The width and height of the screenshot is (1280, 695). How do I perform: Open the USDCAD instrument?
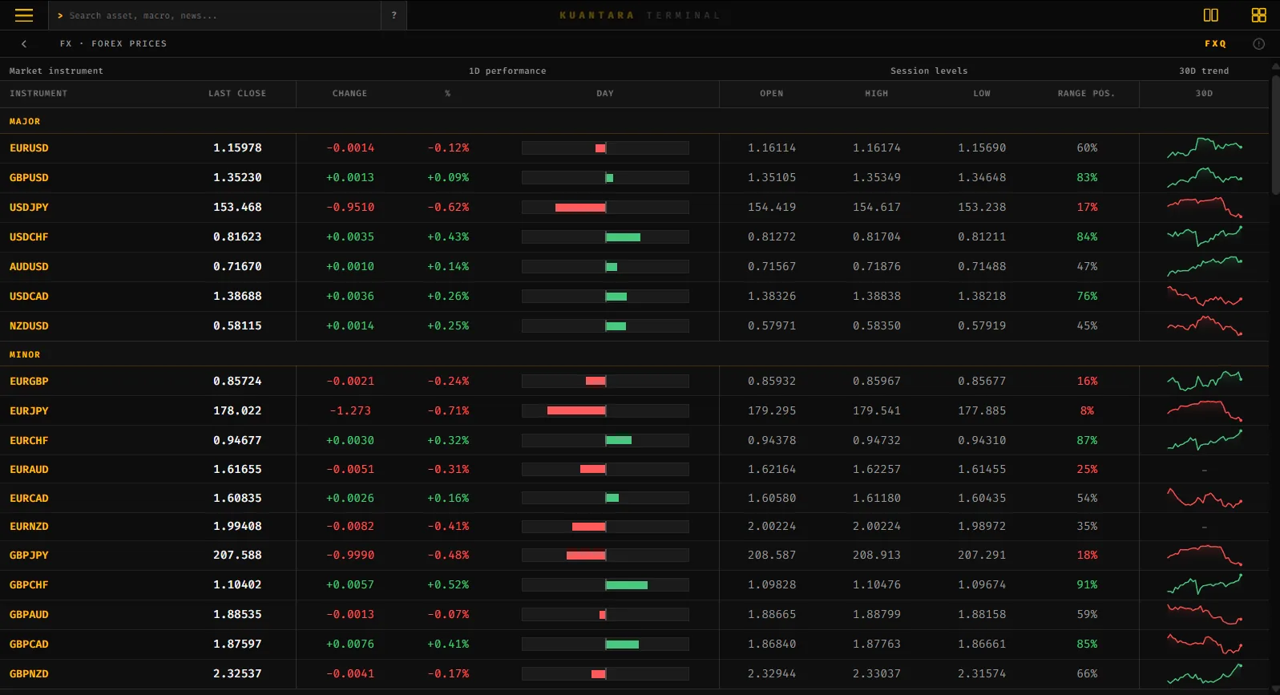click(x=29, y=297)
